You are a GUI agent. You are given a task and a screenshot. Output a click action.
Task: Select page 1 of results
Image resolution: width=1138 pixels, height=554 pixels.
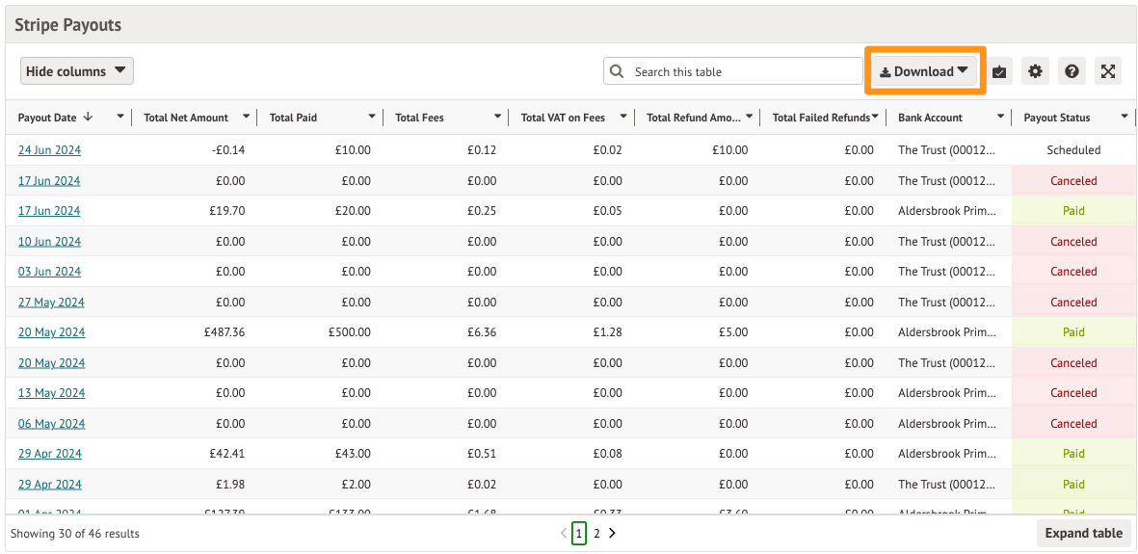point(579,533)
